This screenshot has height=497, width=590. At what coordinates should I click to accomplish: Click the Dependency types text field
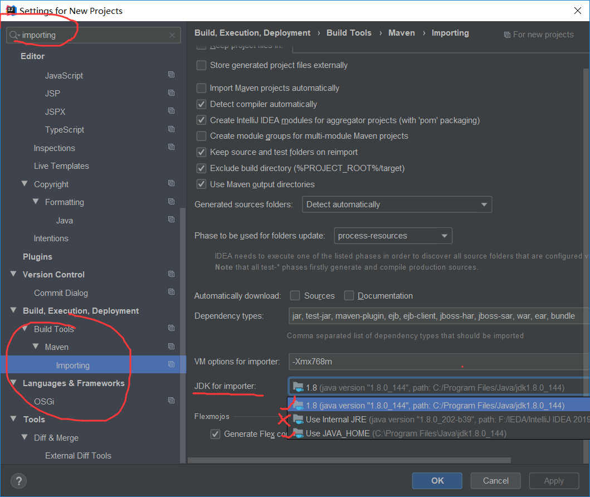pos(438,316)
